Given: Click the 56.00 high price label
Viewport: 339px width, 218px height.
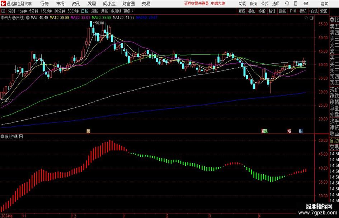Looking at the screenshot, I should pyautogui.click(x=99, y=23).
